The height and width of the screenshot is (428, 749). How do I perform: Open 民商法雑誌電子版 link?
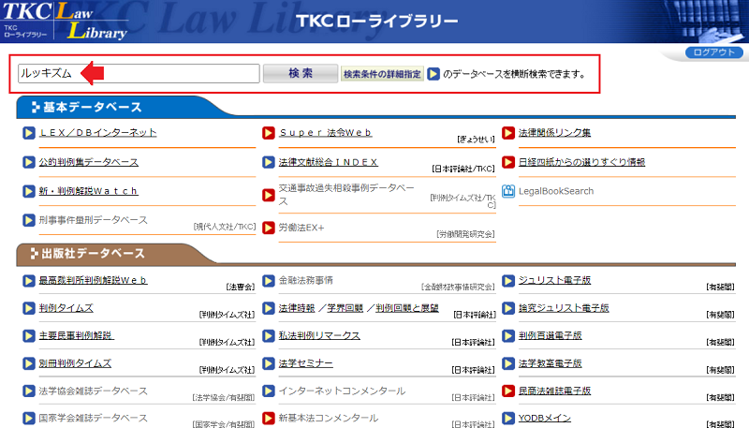(554, 391)
